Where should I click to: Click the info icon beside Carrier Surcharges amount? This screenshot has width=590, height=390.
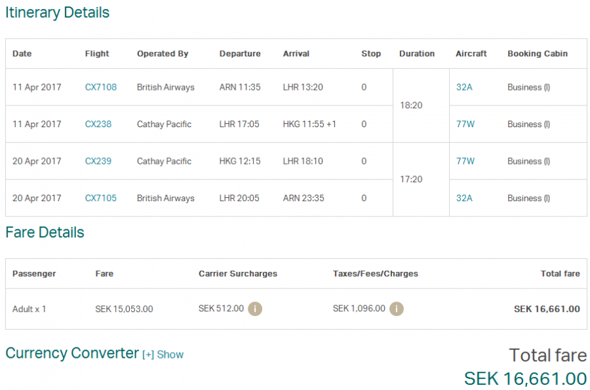(255, 309)
